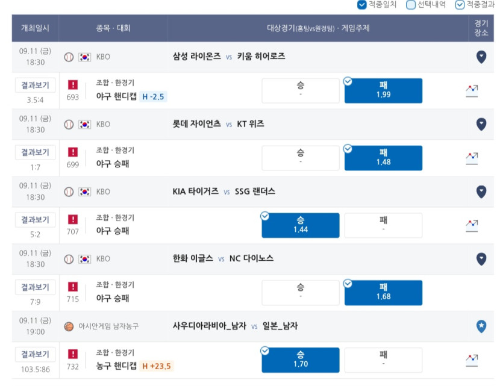The height and width of the screenshot is (386, 503).
Task: Click red alert icon for game 715
Action: tap(73, 287)
